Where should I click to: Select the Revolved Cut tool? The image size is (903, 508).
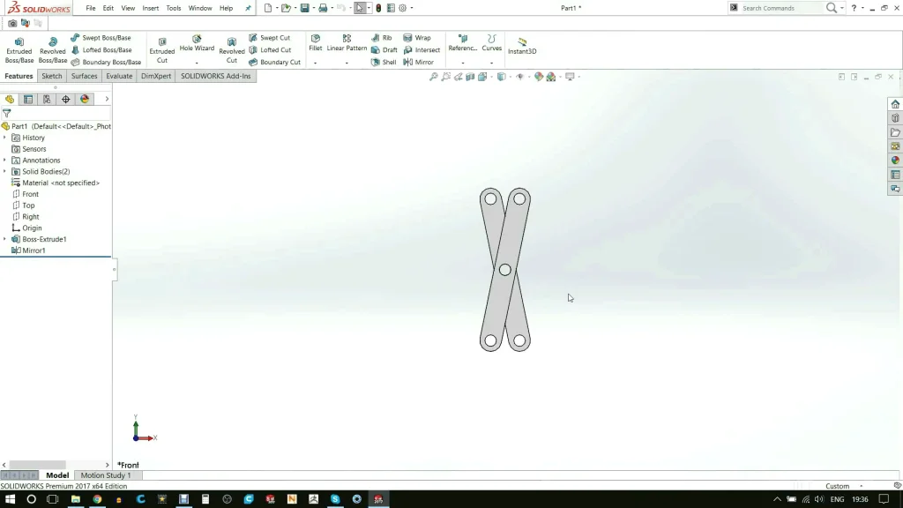[x=232, y=50]
